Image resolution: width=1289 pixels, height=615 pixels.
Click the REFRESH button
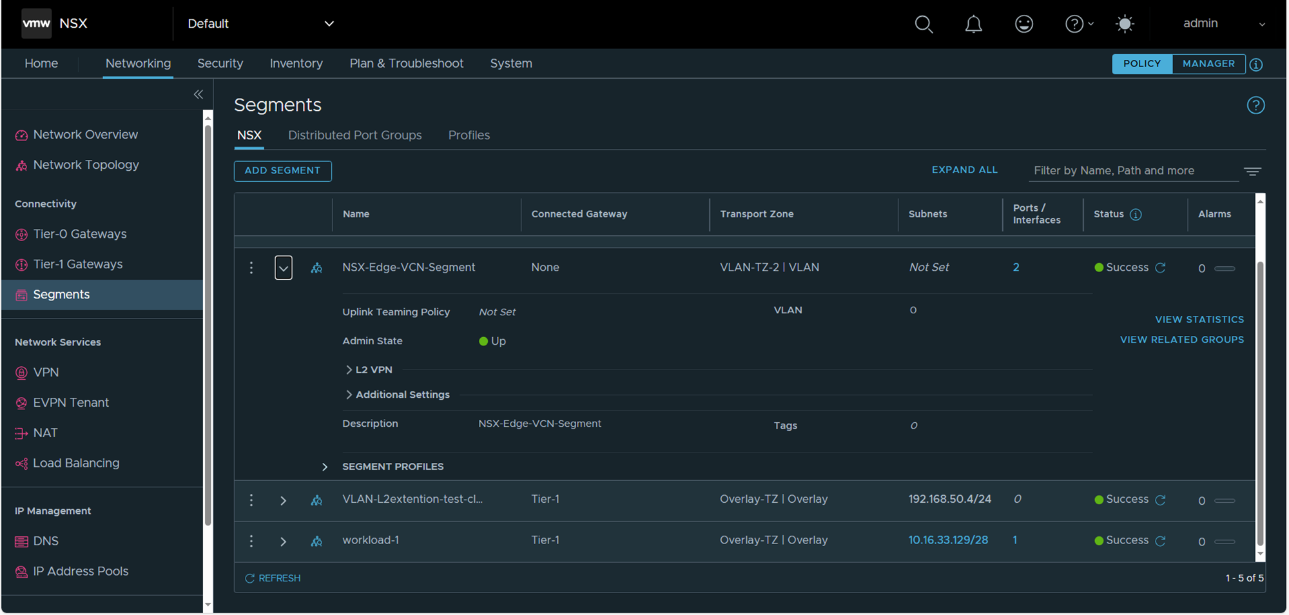coord(273,578)
